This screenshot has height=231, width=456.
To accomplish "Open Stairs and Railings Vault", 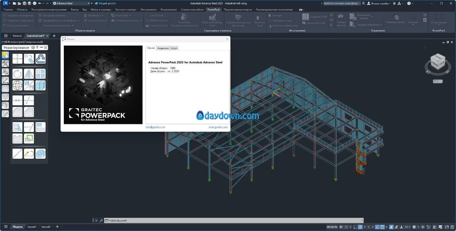I will pos(212,21).
